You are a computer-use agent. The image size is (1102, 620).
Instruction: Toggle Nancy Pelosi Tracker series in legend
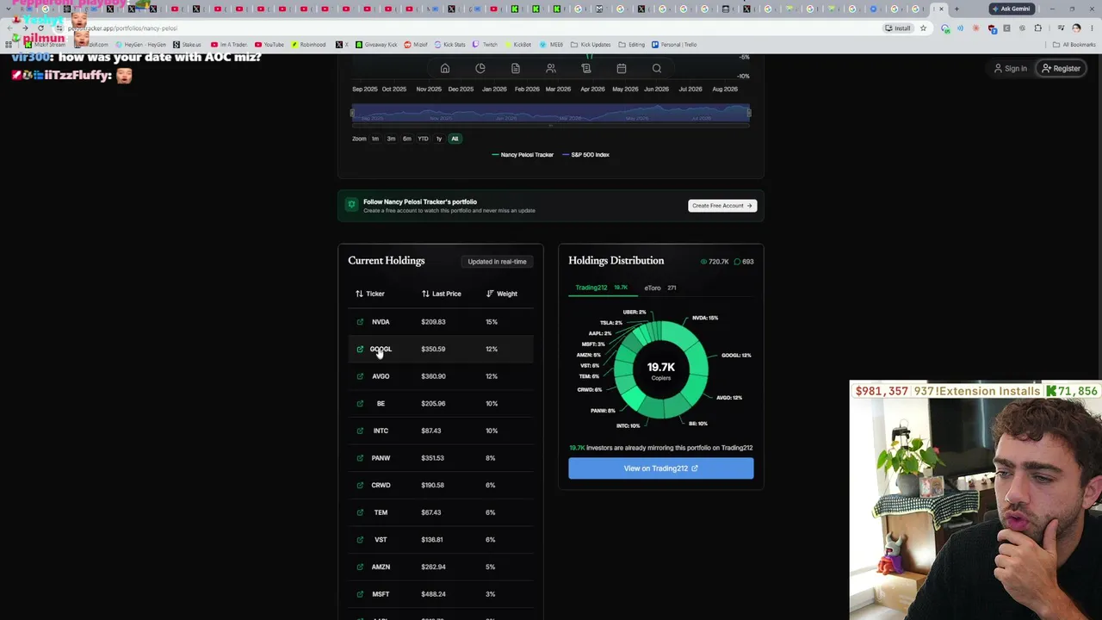(523, 155)
